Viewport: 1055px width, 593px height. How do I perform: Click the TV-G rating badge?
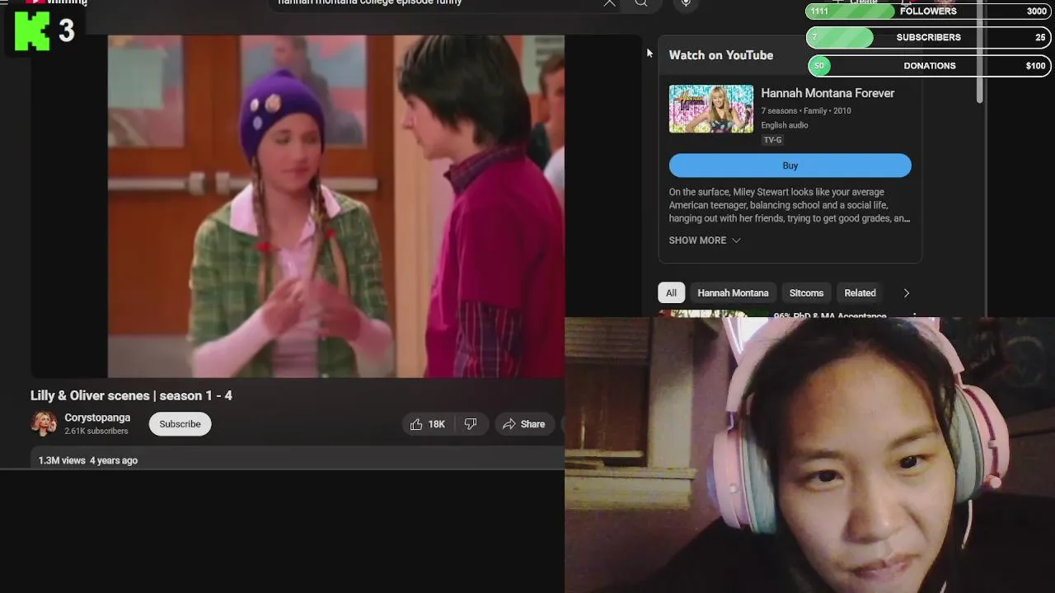pos(772,140)
